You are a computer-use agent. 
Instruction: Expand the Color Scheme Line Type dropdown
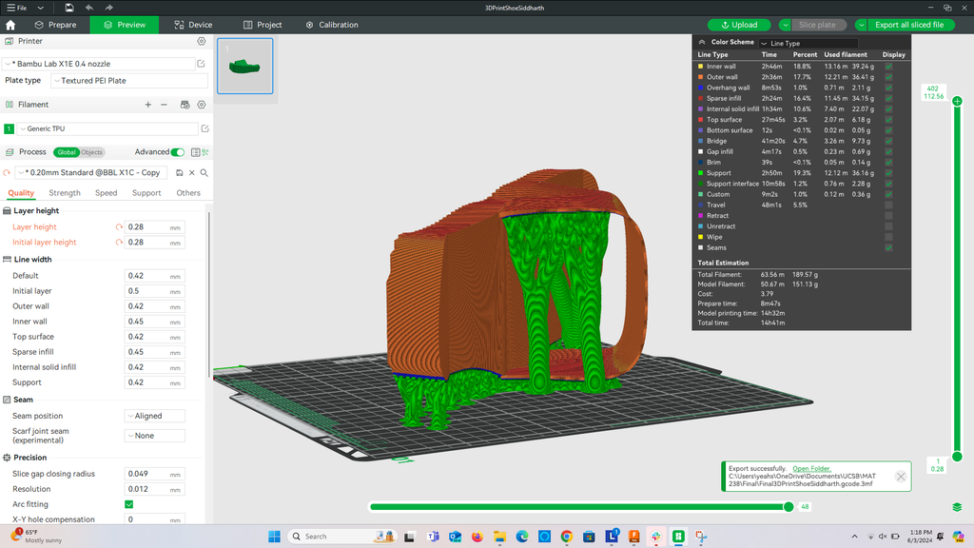[x=808, y=43]
